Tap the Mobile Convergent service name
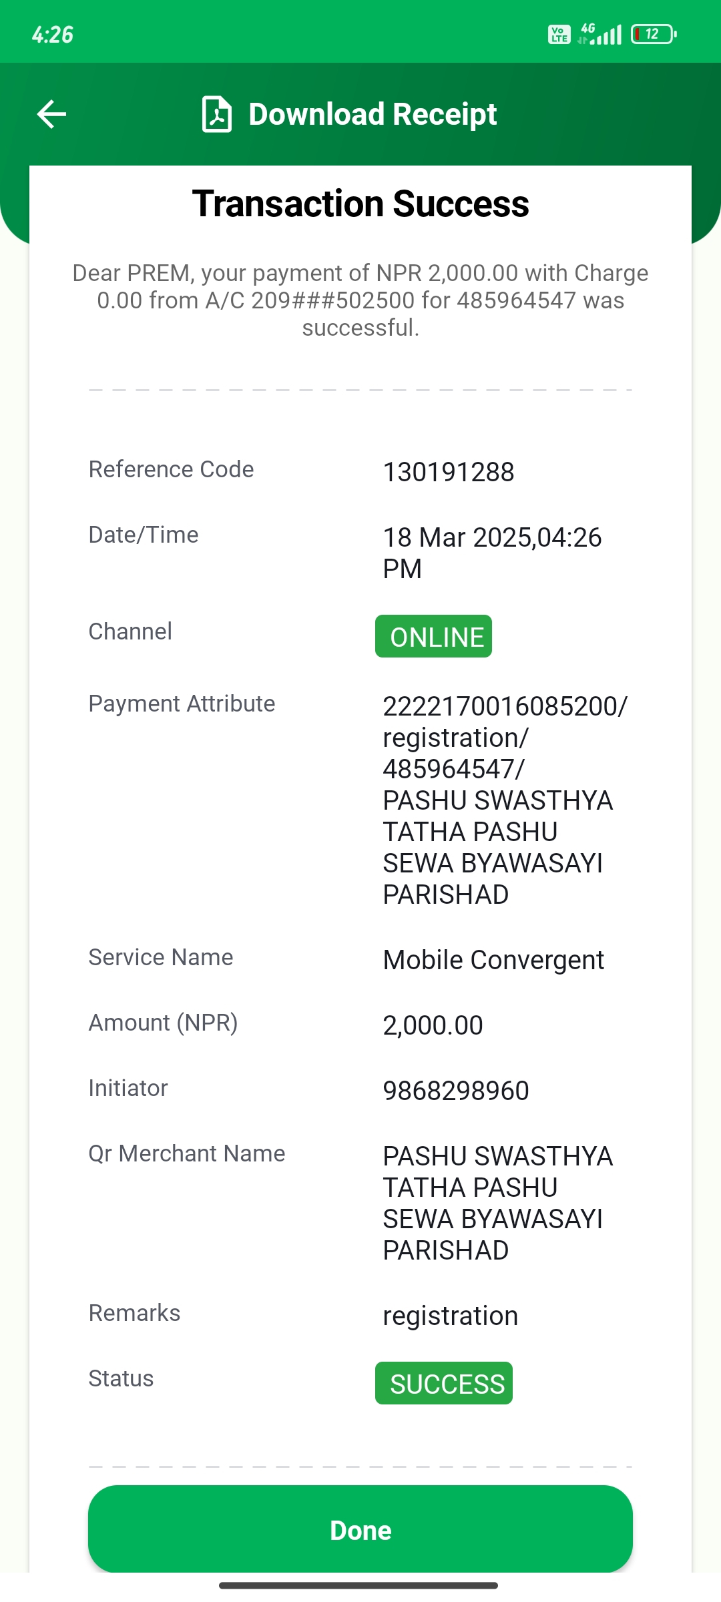This screenshot has width=721, height=1602. click(x=493, y=961)
